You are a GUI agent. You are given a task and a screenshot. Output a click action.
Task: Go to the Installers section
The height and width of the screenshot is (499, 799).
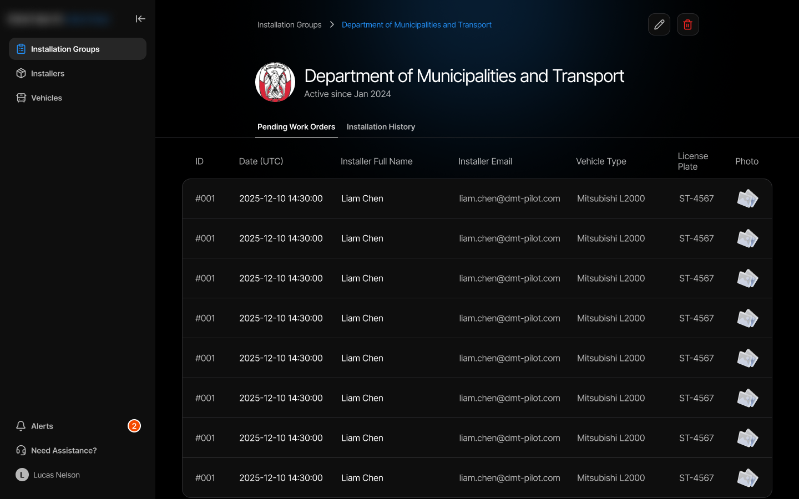click(x=78, y=73)
